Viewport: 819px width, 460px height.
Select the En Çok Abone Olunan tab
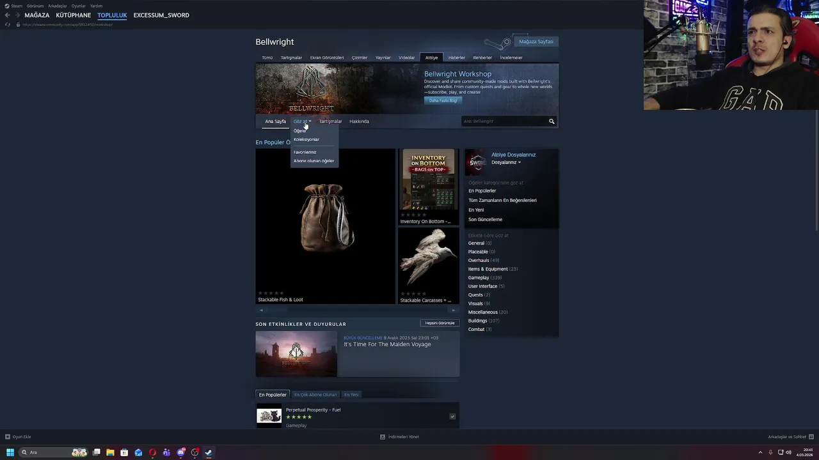click(315, 395)
